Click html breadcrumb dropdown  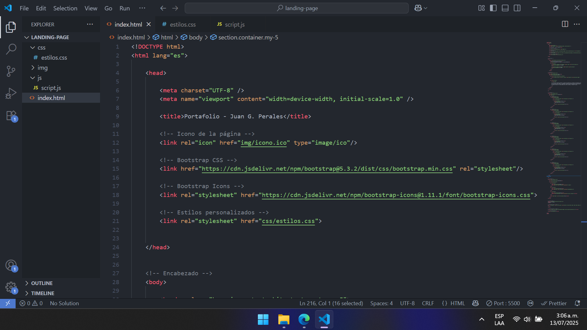163,37
